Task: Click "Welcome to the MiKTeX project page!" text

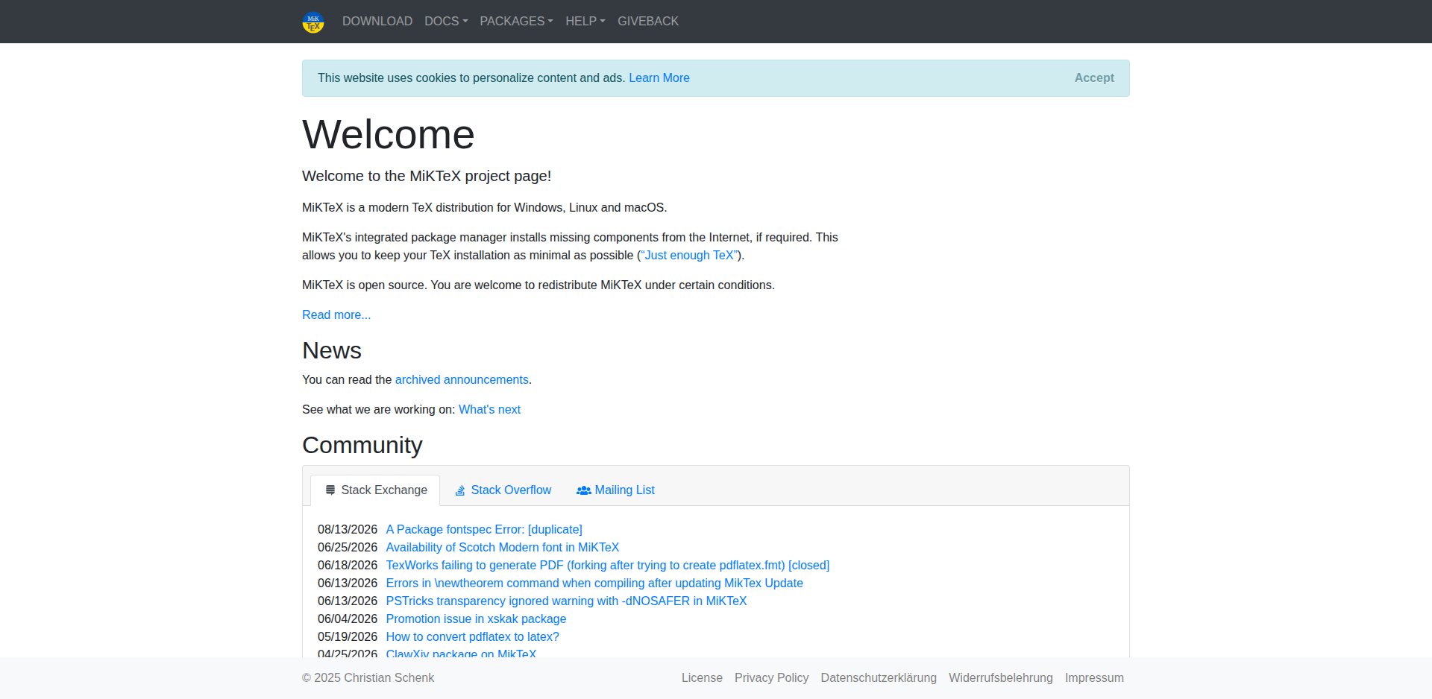Action: pos(427,176)
